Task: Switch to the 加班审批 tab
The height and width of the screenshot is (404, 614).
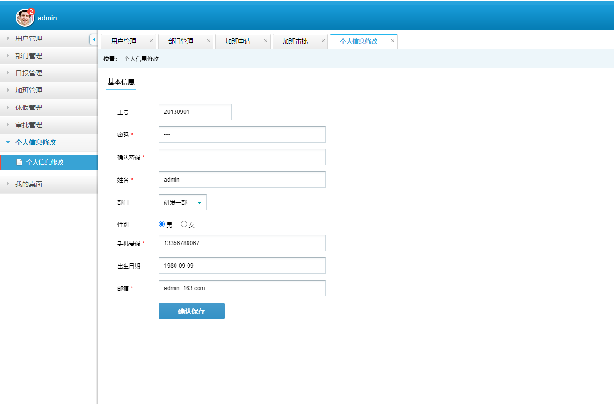Action: coord(295,42)
